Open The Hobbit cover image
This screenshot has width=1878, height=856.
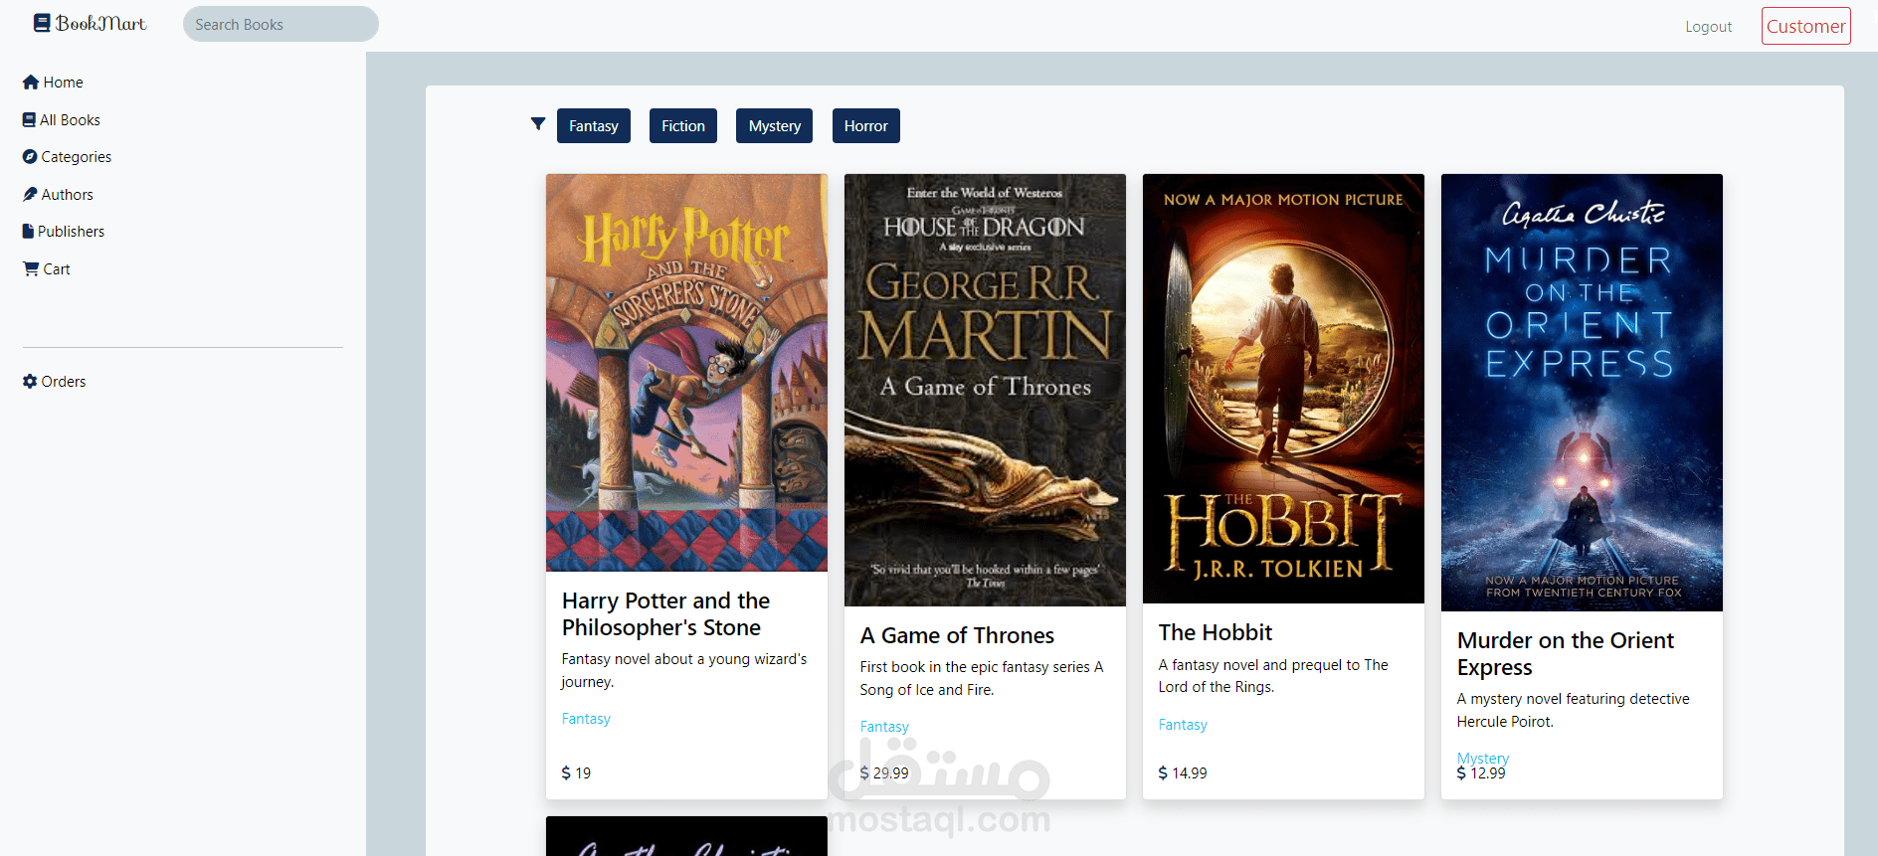(1283, 389)
